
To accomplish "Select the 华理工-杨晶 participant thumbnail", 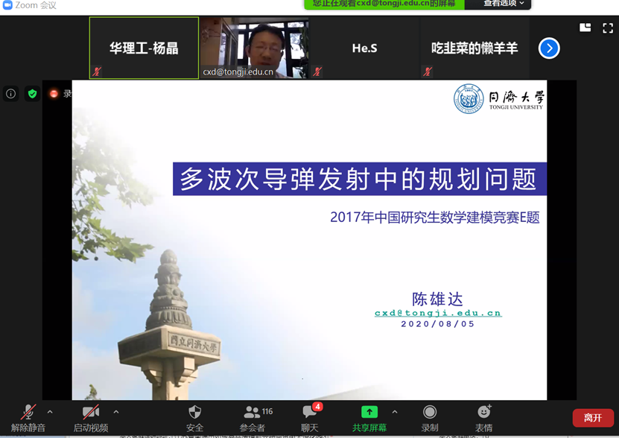I will pyautogui.click(x=144, y=48).
